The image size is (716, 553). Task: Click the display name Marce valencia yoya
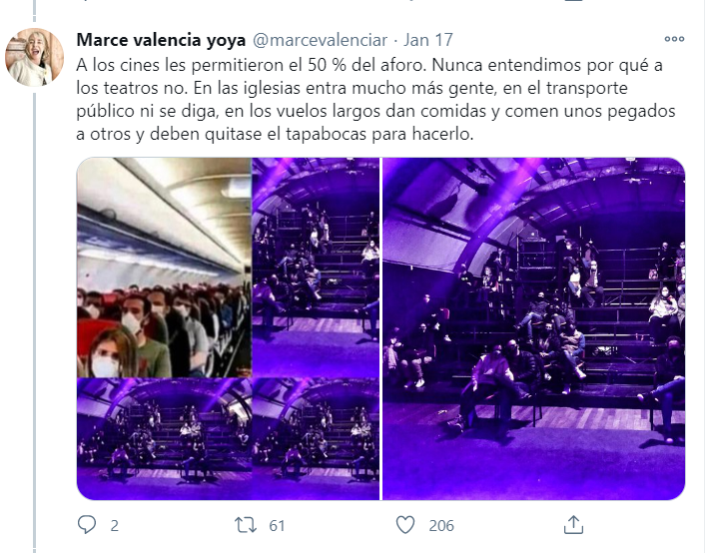[x=161, y=40]
